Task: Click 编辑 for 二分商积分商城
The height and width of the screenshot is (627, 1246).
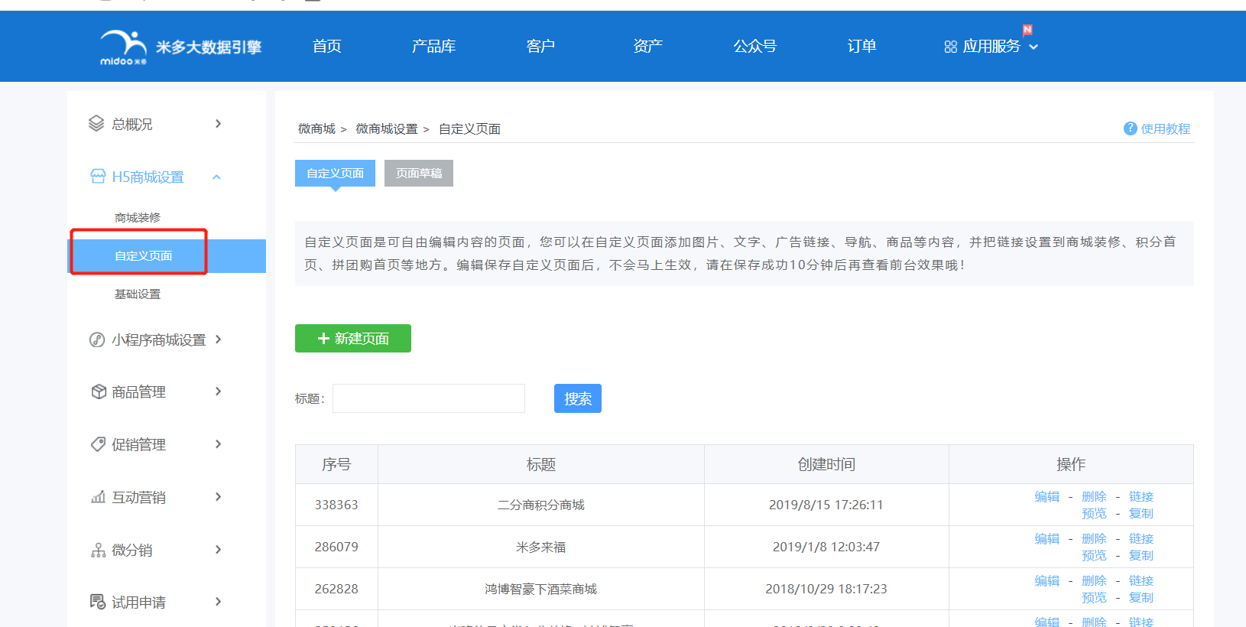Action: (1047, 497)
